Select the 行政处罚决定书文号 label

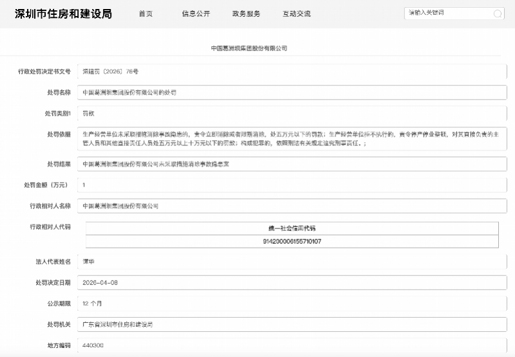click(x=44, y=71)
